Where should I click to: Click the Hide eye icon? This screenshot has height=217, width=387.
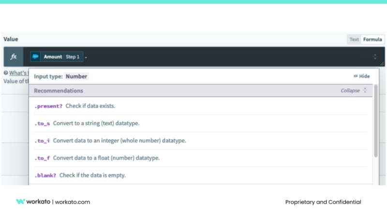click(356, 76)
